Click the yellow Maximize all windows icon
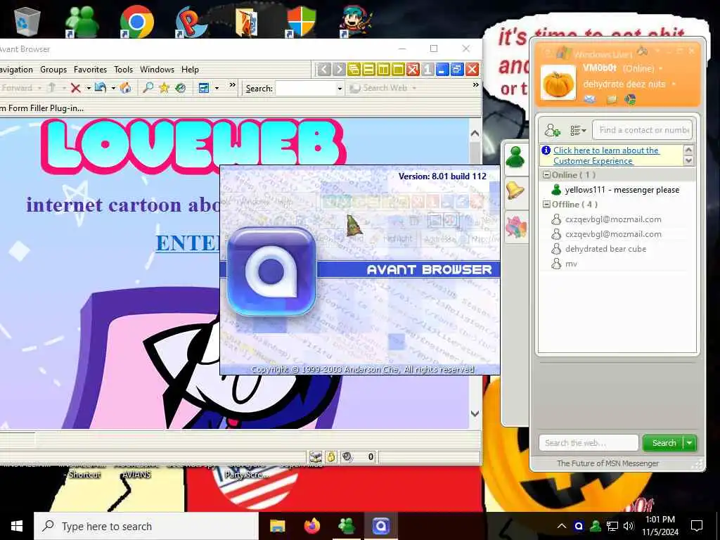Viewport: 720px width, 540px height. coord(398,70)
